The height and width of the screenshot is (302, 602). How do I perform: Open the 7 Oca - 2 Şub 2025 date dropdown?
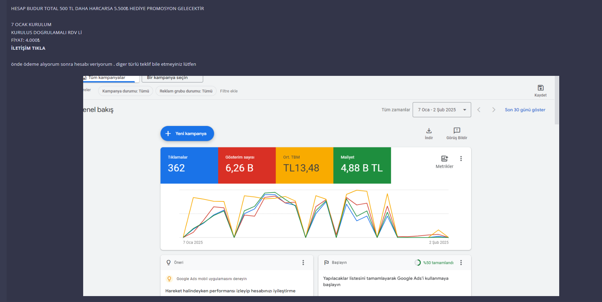click(442, 110)
